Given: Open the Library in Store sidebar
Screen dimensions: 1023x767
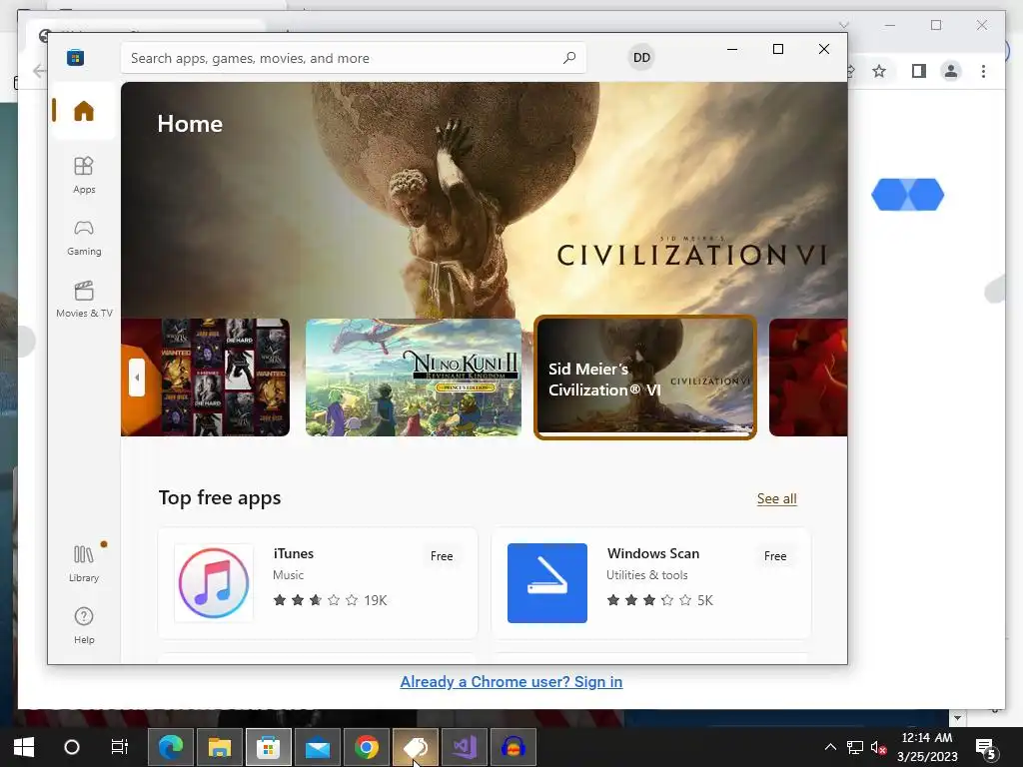Looking at the screenshot, I should click(84, 563).
